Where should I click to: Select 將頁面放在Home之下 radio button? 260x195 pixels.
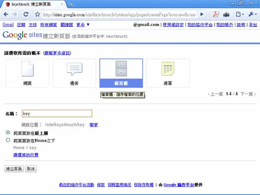pos(8,140)
